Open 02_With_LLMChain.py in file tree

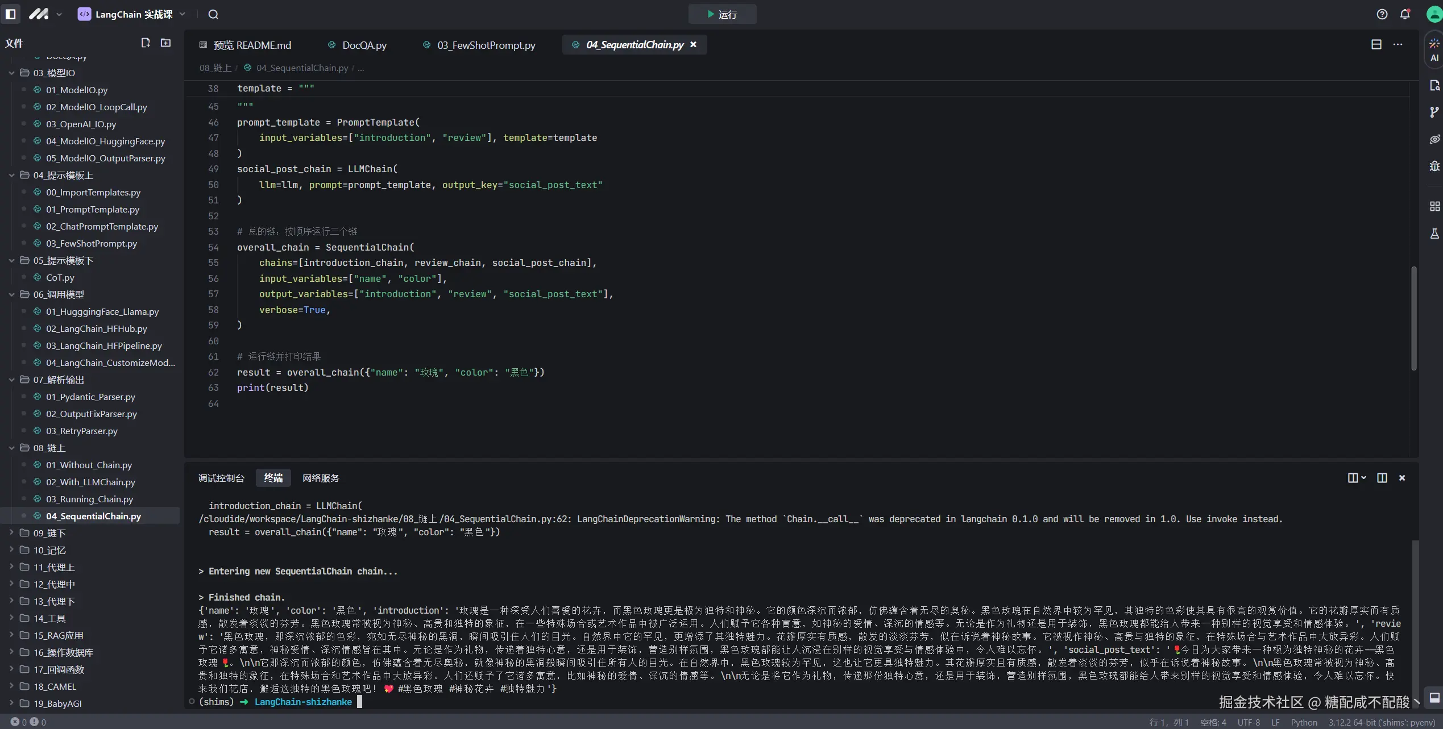tap(90, 482)
